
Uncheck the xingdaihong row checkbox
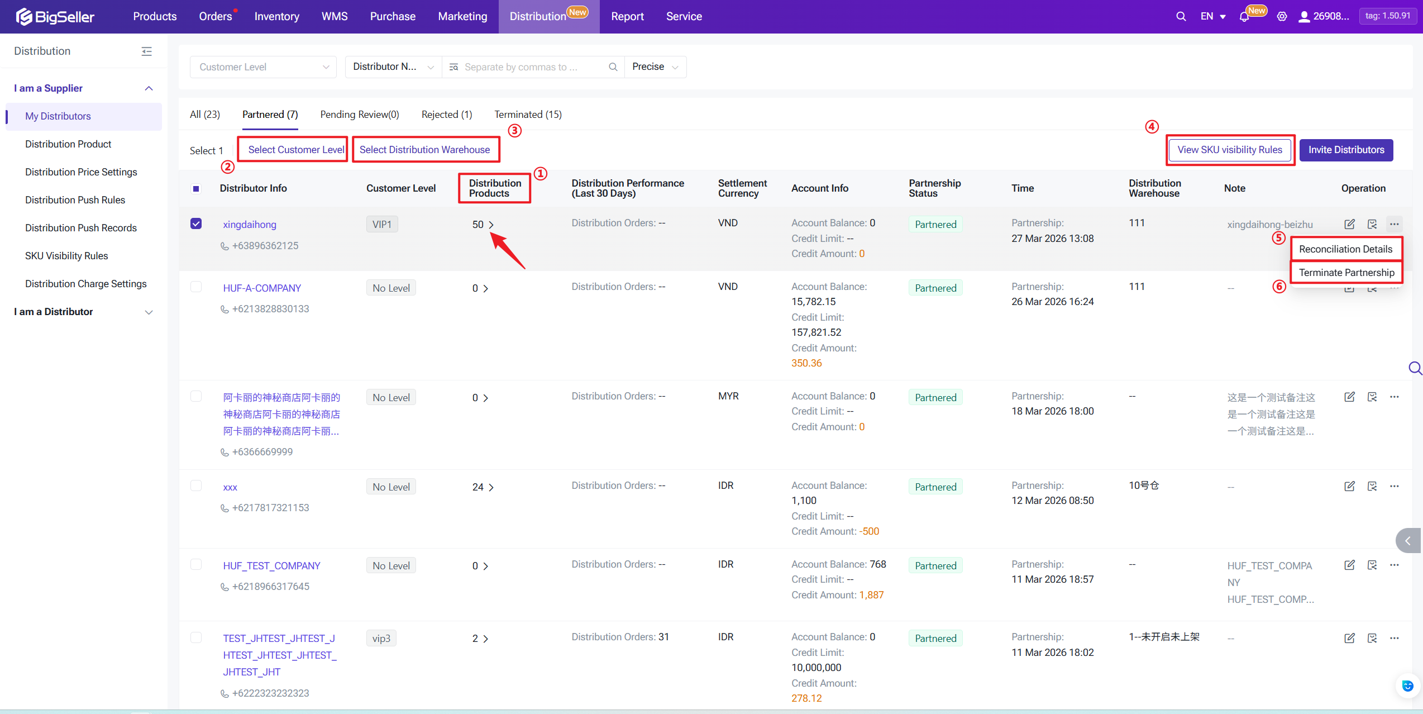tap(196, 223)
